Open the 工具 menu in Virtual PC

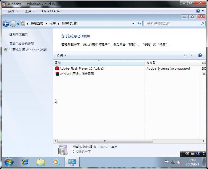click(x=30, y=11)
